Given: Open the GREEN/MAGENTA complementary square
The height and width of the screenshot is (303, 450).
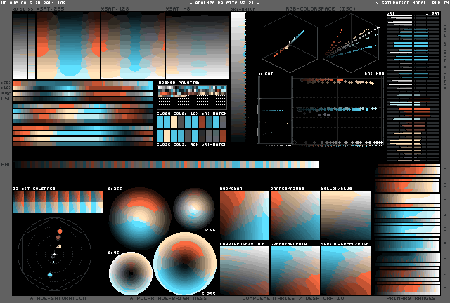Looking at the screenshot, I should click(295, 271).
